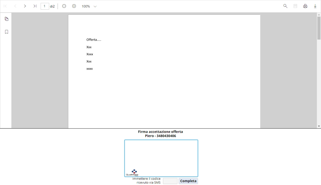Advance to the next page

point(25,6)
